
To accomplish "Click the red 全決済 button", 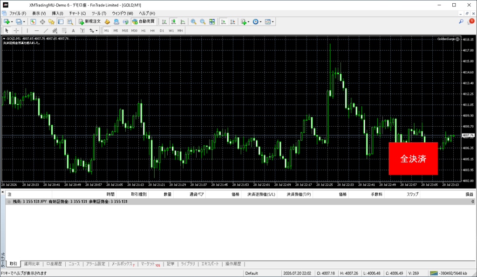I will click(x=413, y=158).
